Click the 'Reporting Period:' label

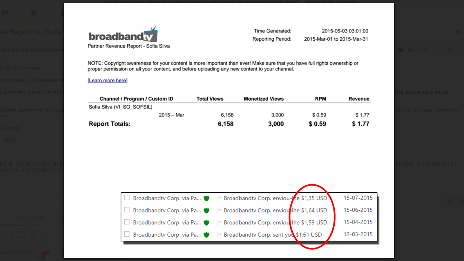pos(272,39)
